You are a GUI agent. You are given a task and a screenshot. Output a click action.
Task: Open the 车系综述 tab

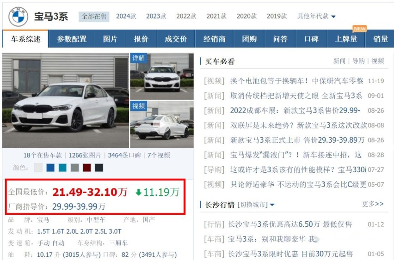[x=25, y=39]
